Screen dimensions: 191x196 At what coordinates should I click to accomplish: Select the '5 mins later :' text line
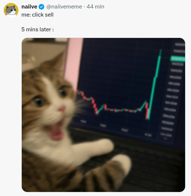pos(38,29)
